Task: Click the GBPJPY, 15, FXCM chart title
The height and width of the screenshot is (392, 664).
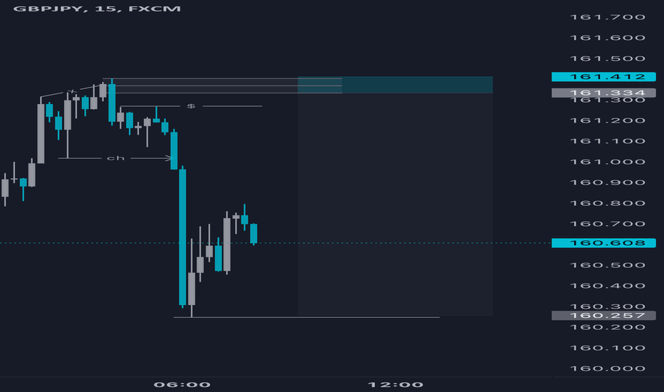Action: (x=97, y=9)
